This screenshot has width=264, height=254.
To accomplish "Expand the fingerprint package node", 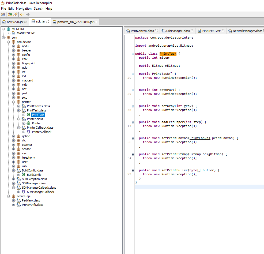I will pyautogui.click(x=14, y=63).
